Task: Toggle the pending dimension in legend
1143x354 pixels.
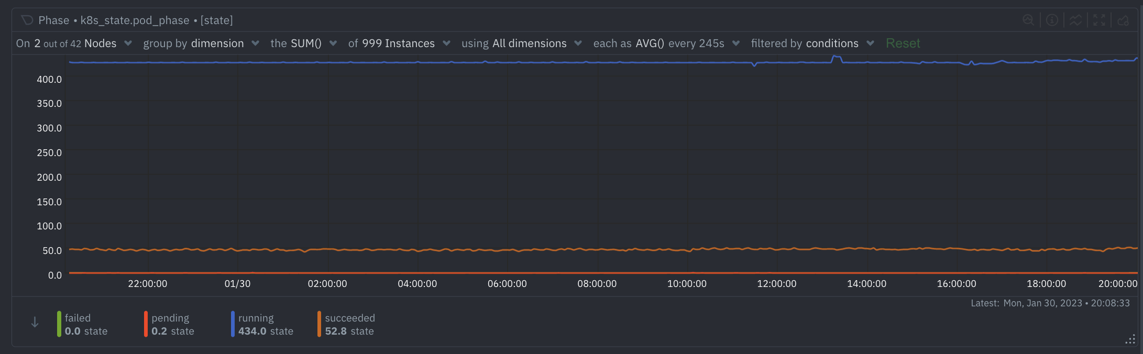Action: (169, 324)
